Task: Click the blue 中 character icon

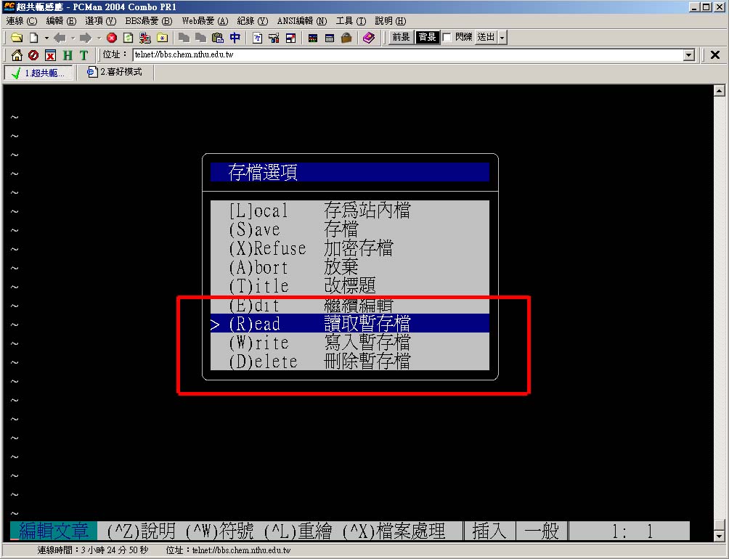Action: pyautogui.click(x=235, y=38)
